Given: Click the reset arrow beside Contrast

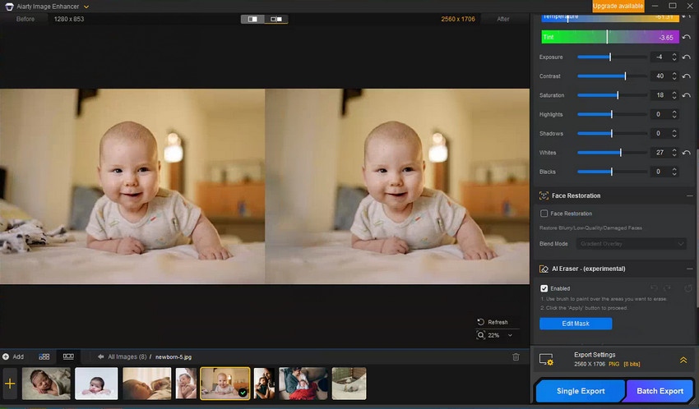Looking at the screenshot, I should (x=686, y=76).
